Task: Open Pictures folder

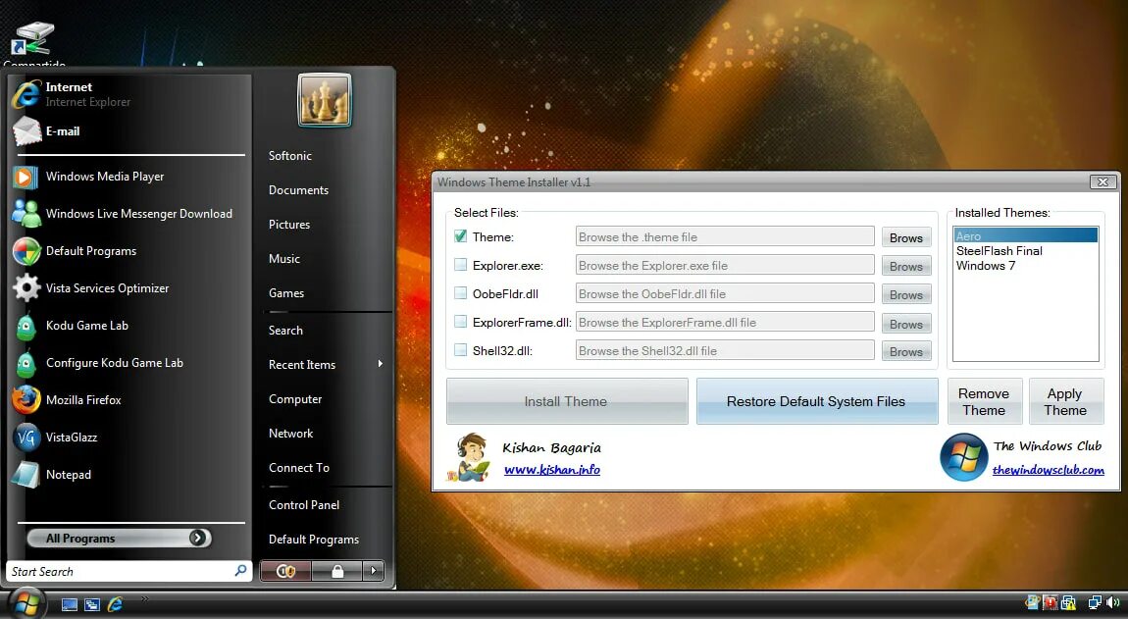Action: pos(289,225)
